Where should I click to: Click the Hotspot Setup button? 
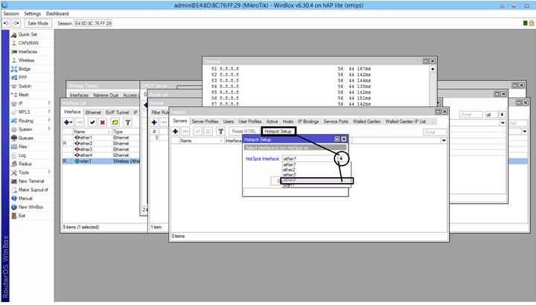tap(278, 131)
